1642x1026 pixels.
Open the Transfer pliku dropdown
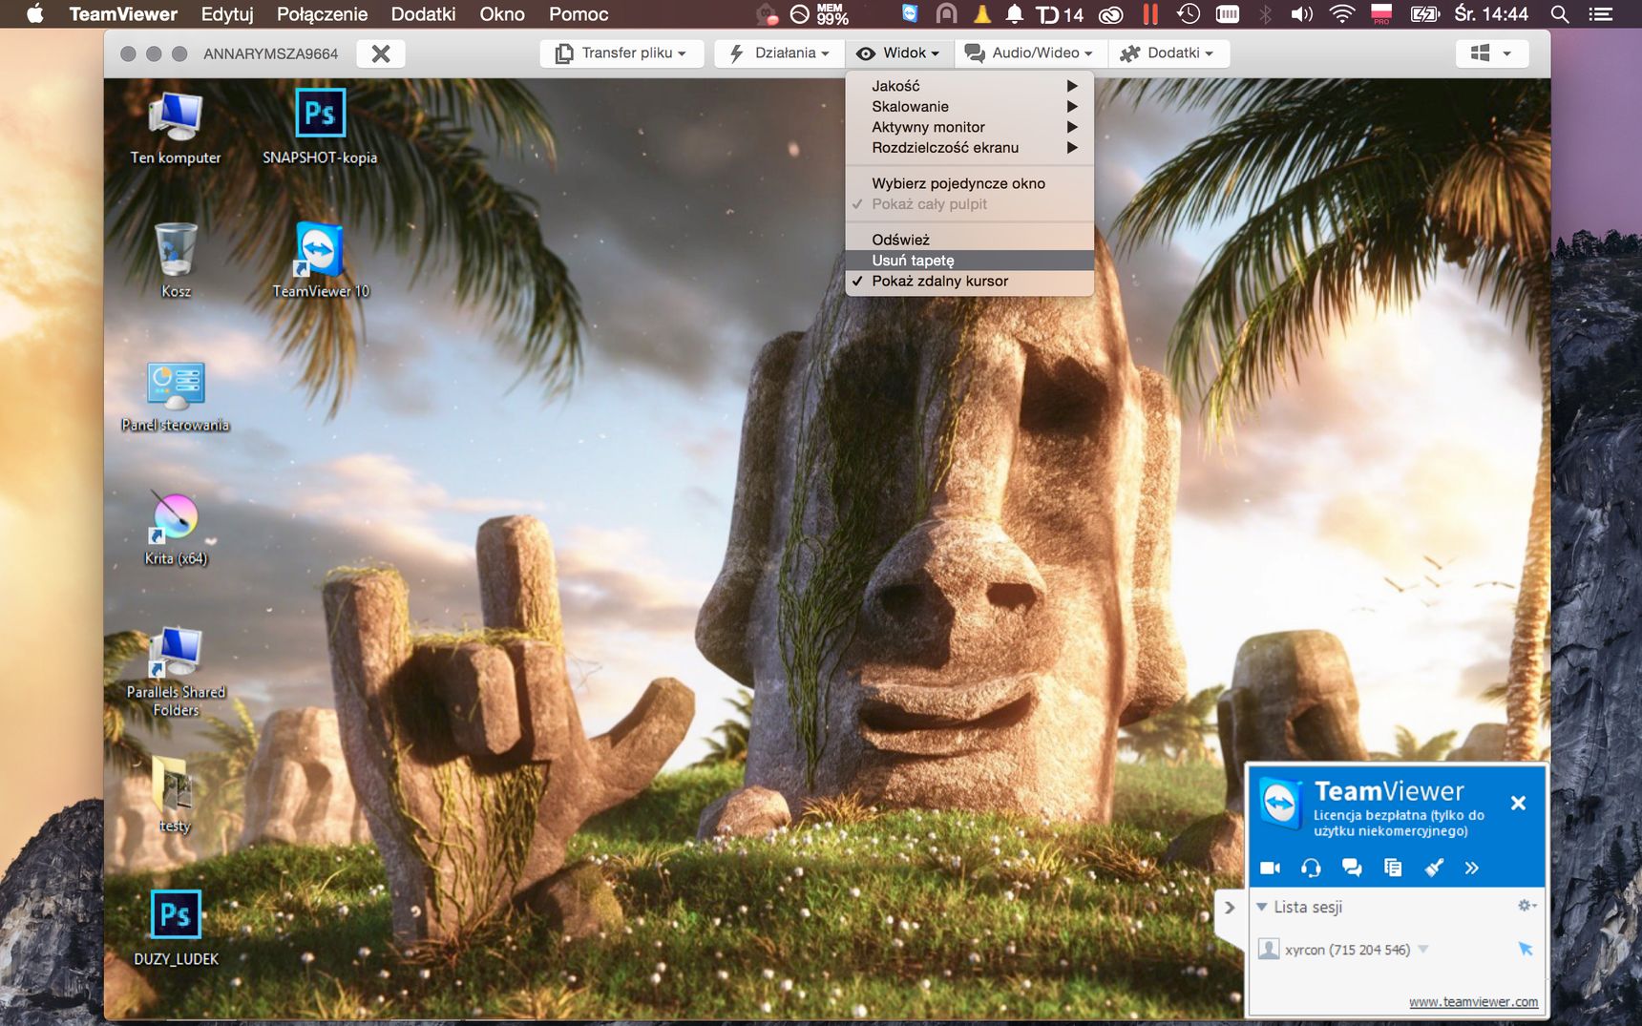tap(621, 53)
